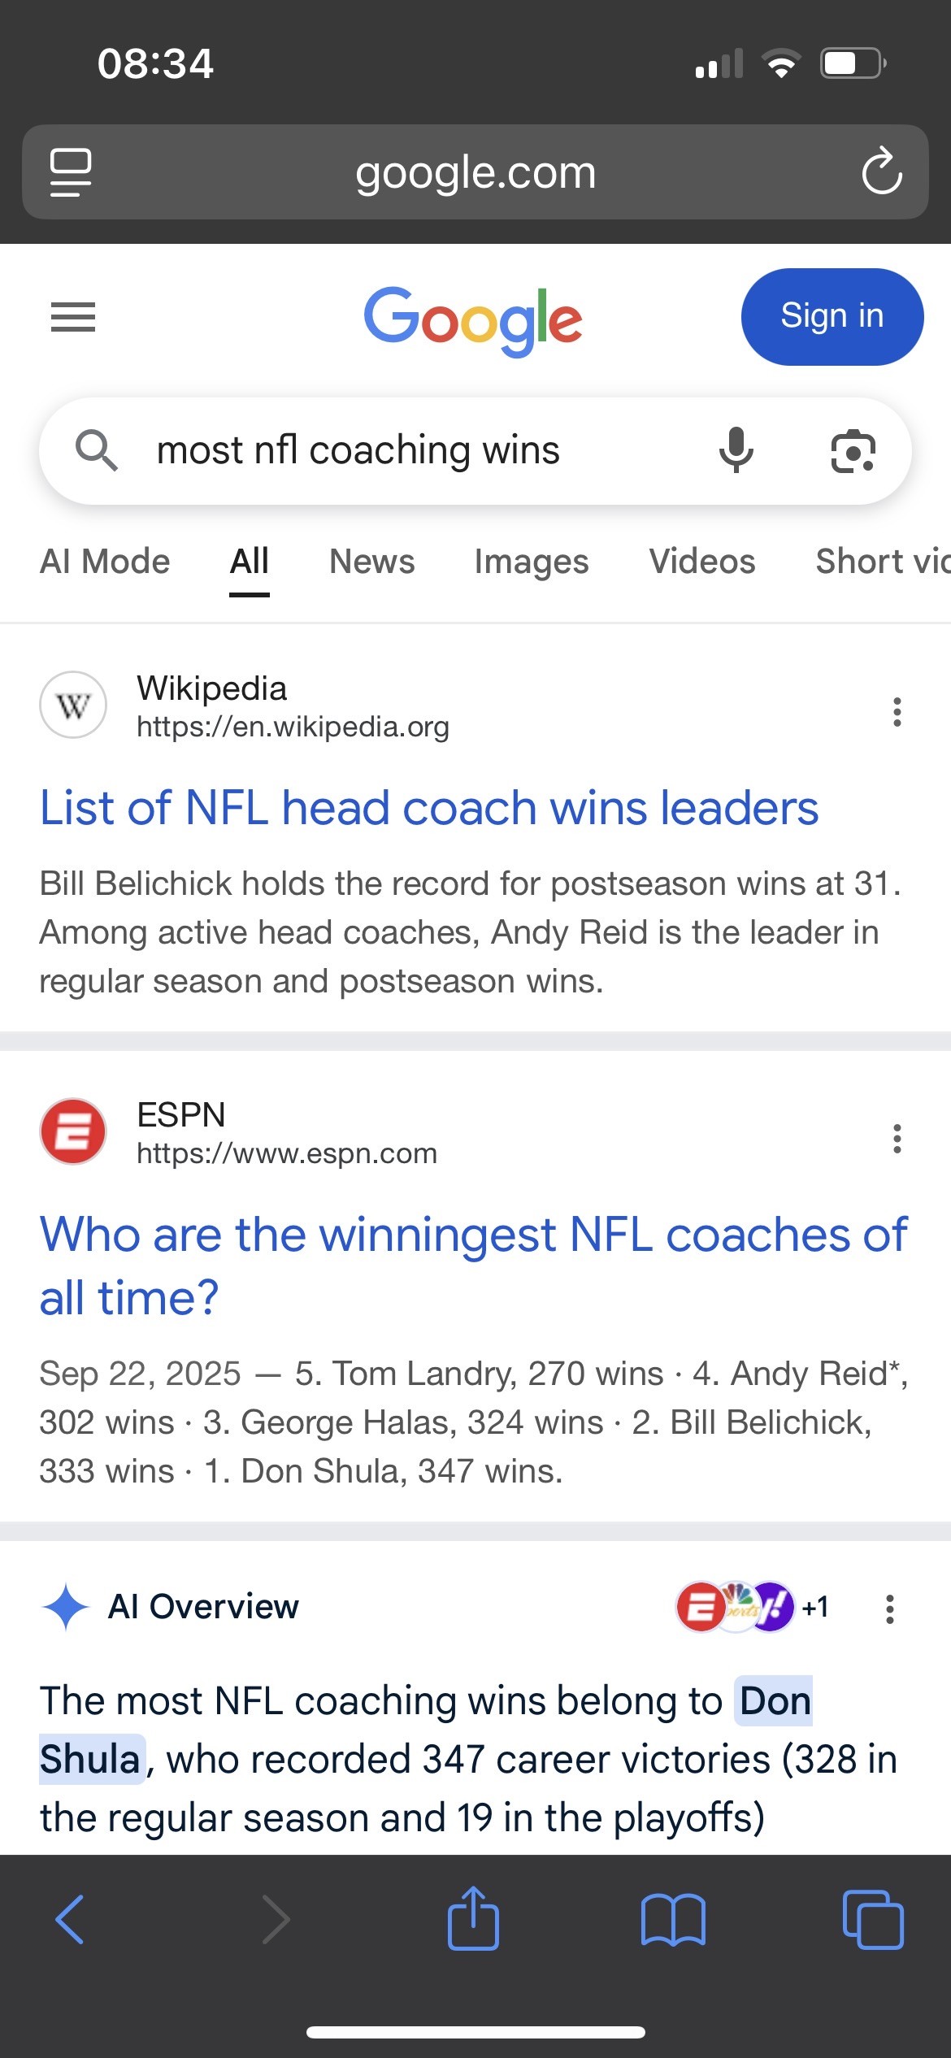Open Google hamburger menu

(x=73, y=317)
